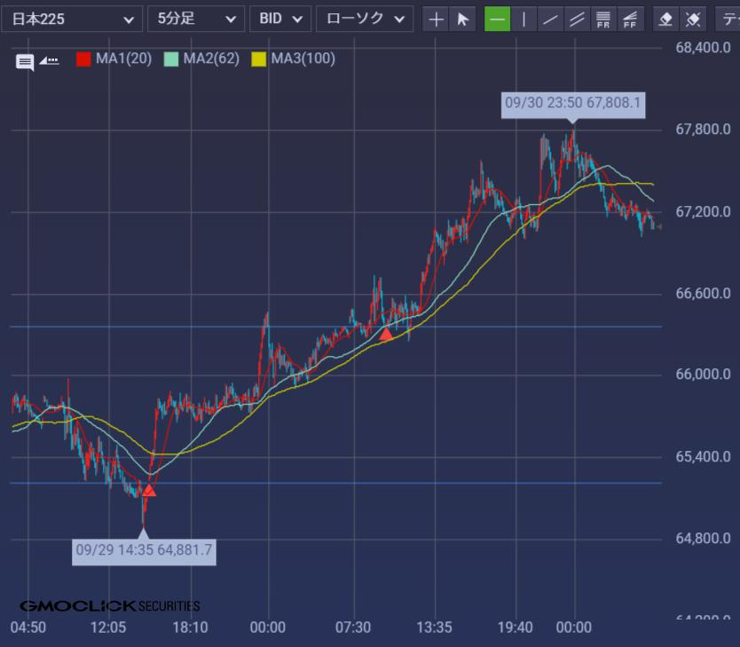Select the vertical line drawing tool

(x=524, y=20)
